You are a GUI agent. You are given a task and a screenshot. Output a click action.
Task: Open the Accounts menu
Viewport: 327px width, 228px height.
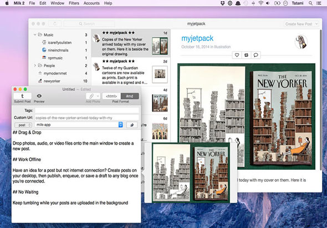tap(91, 3)
